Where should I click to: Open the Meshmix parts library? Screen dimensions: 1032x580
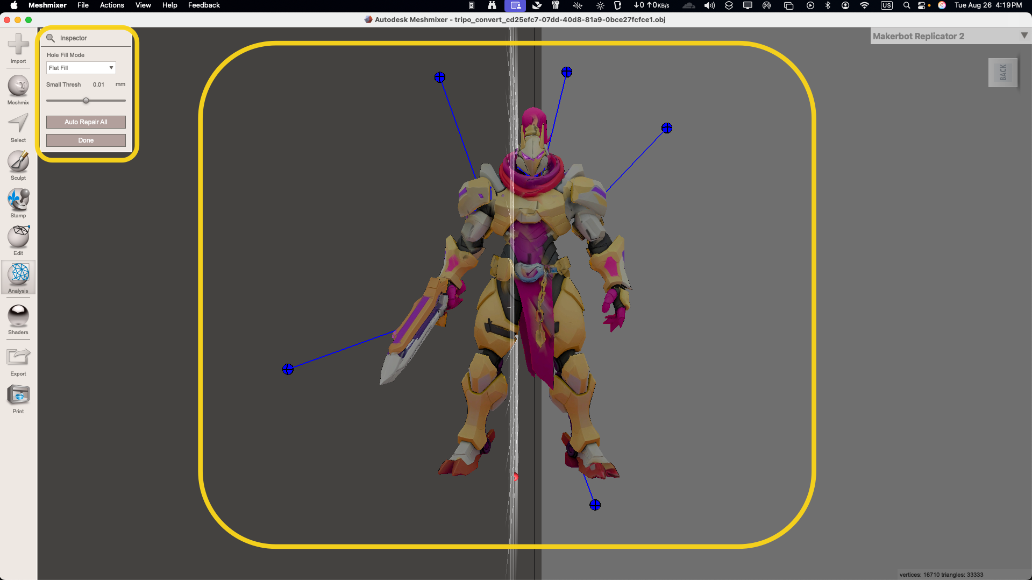(18, 90)
